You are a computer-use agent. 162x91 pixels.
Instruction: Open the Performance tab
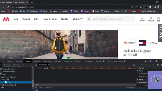(x=47, y=61)
